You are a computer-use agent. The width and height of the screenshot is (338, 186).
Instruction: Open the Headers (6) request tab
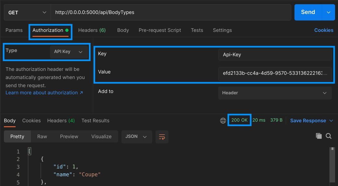point(92,30)
